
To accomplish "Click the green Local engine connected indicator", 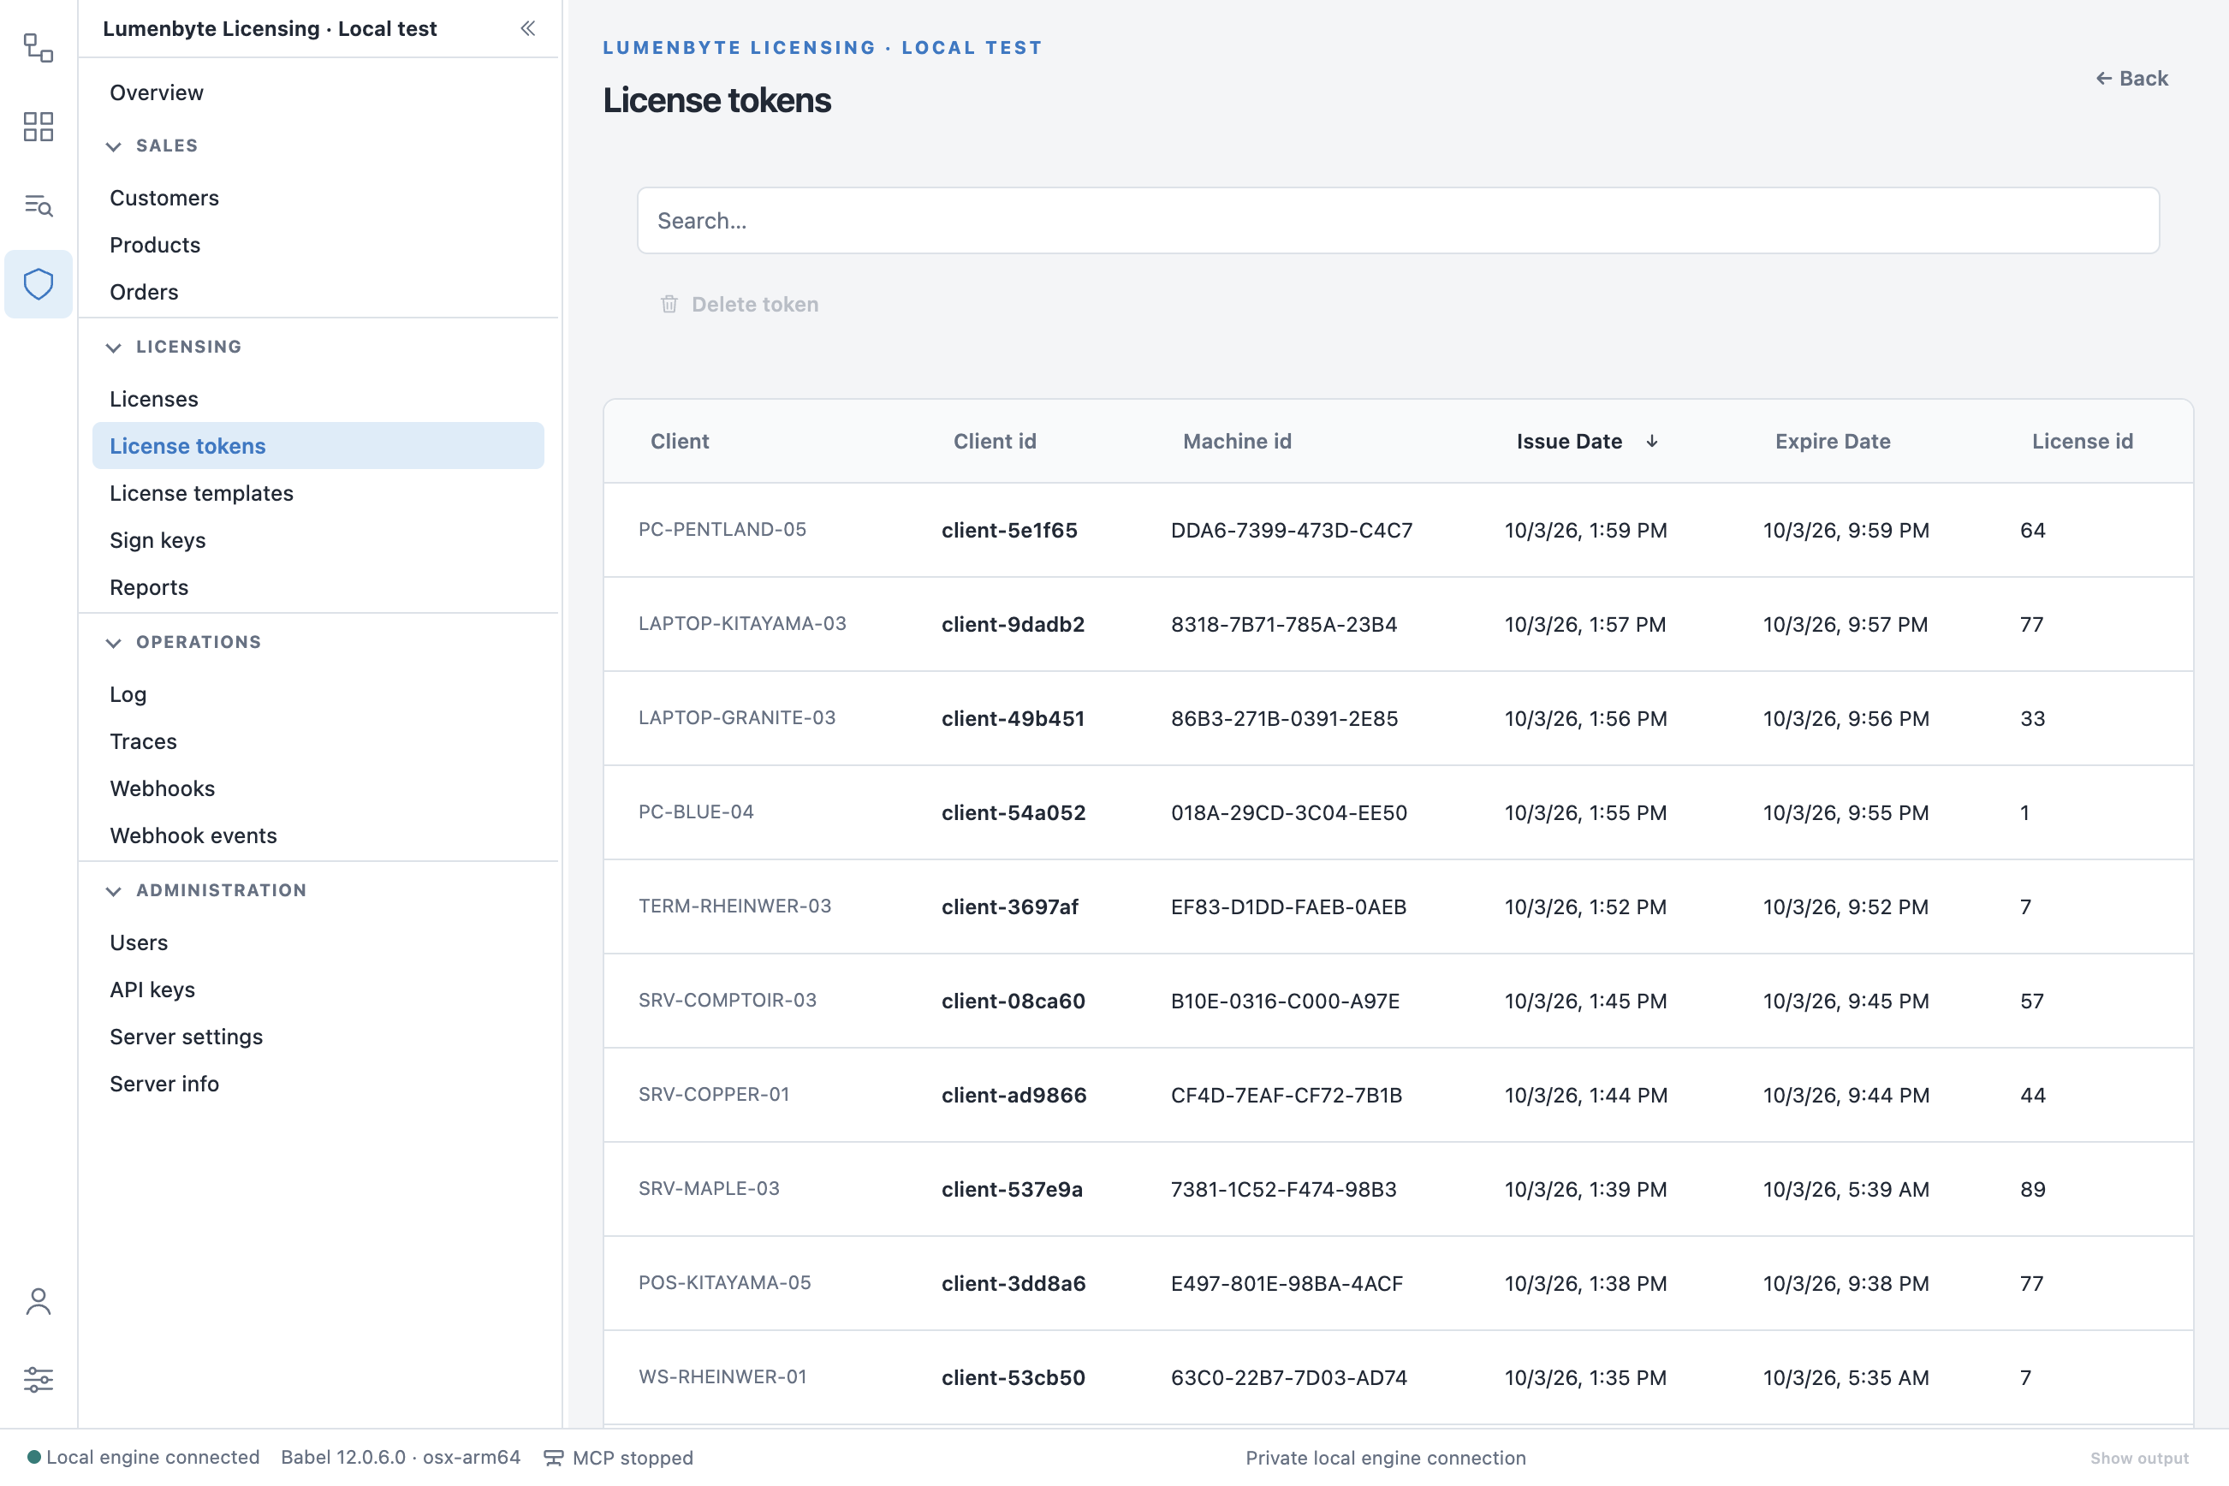I will tap(34, 1457).
